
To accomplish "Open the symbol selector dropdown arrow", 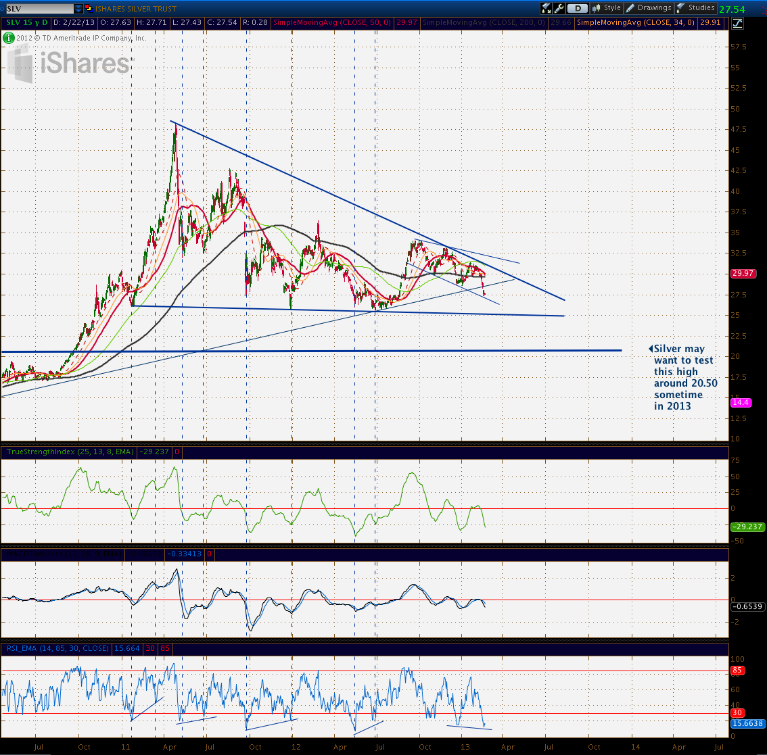I will pyautogui.click(x=78, y=8).
